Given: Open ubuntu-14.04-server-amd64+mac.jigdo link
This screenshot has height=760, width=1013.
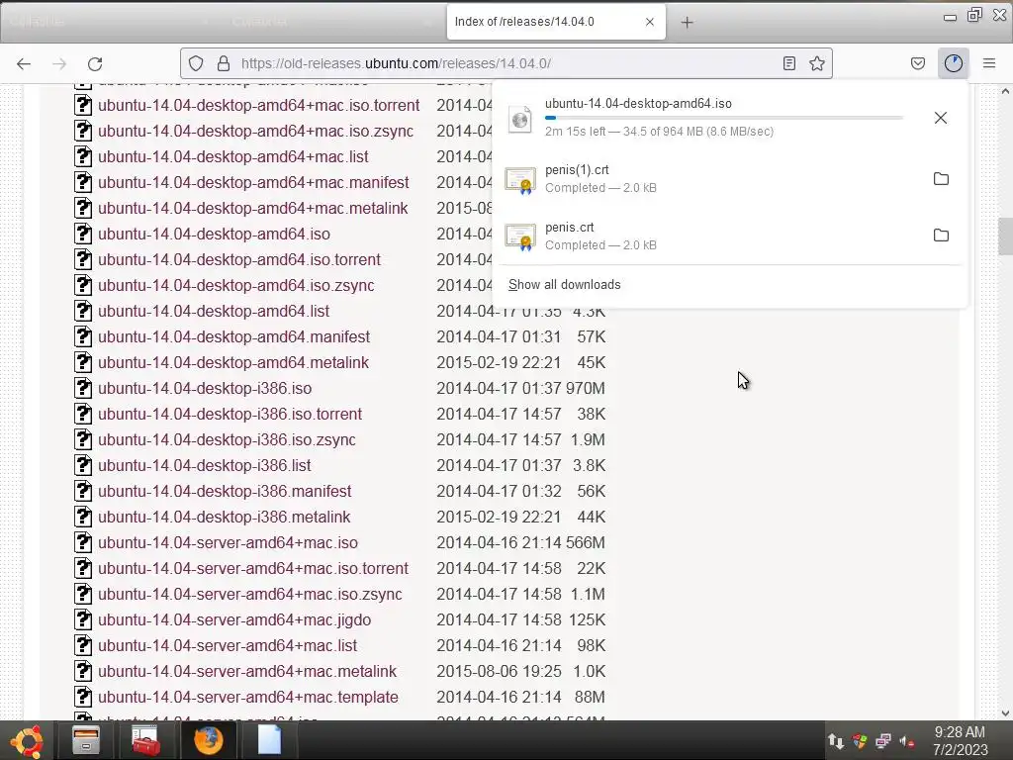Looking at the screenshot, I should 234,619.
